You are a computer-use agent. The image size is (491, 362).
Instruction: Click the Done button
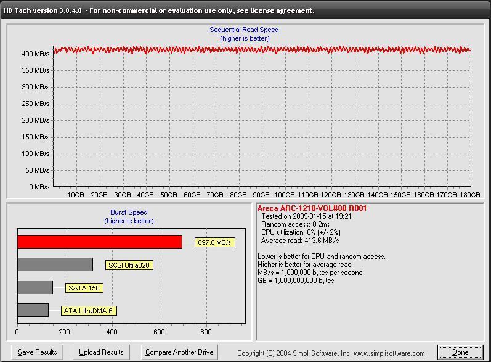[460, 352]
